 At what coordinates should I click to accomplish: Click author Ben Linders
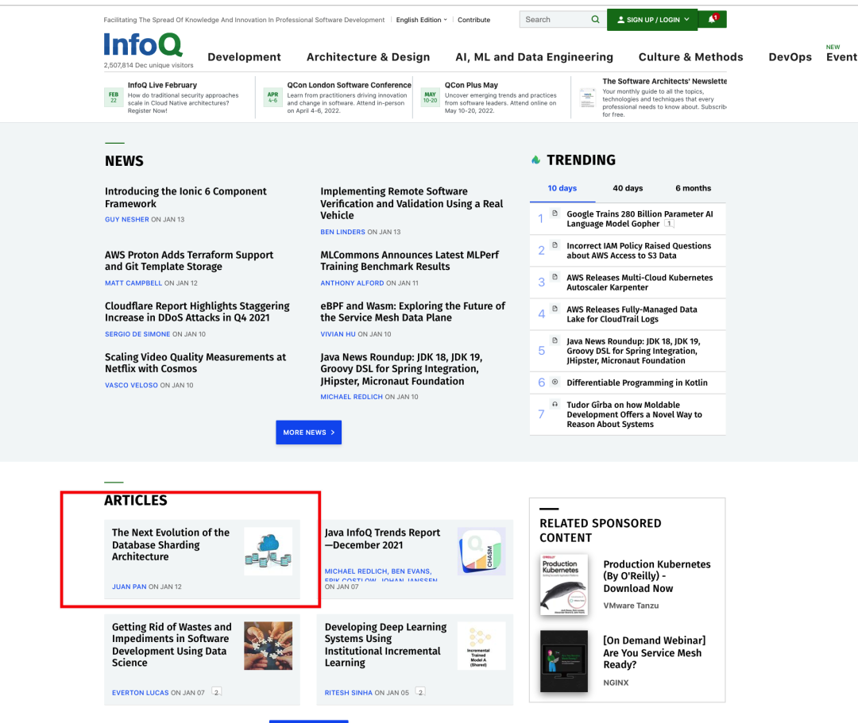[342, 232]
